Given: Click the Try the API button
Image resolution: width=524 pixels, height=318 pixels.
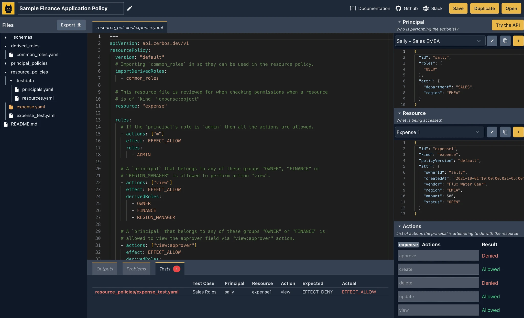Looking at the screenshot, I should tap(507, 25).
